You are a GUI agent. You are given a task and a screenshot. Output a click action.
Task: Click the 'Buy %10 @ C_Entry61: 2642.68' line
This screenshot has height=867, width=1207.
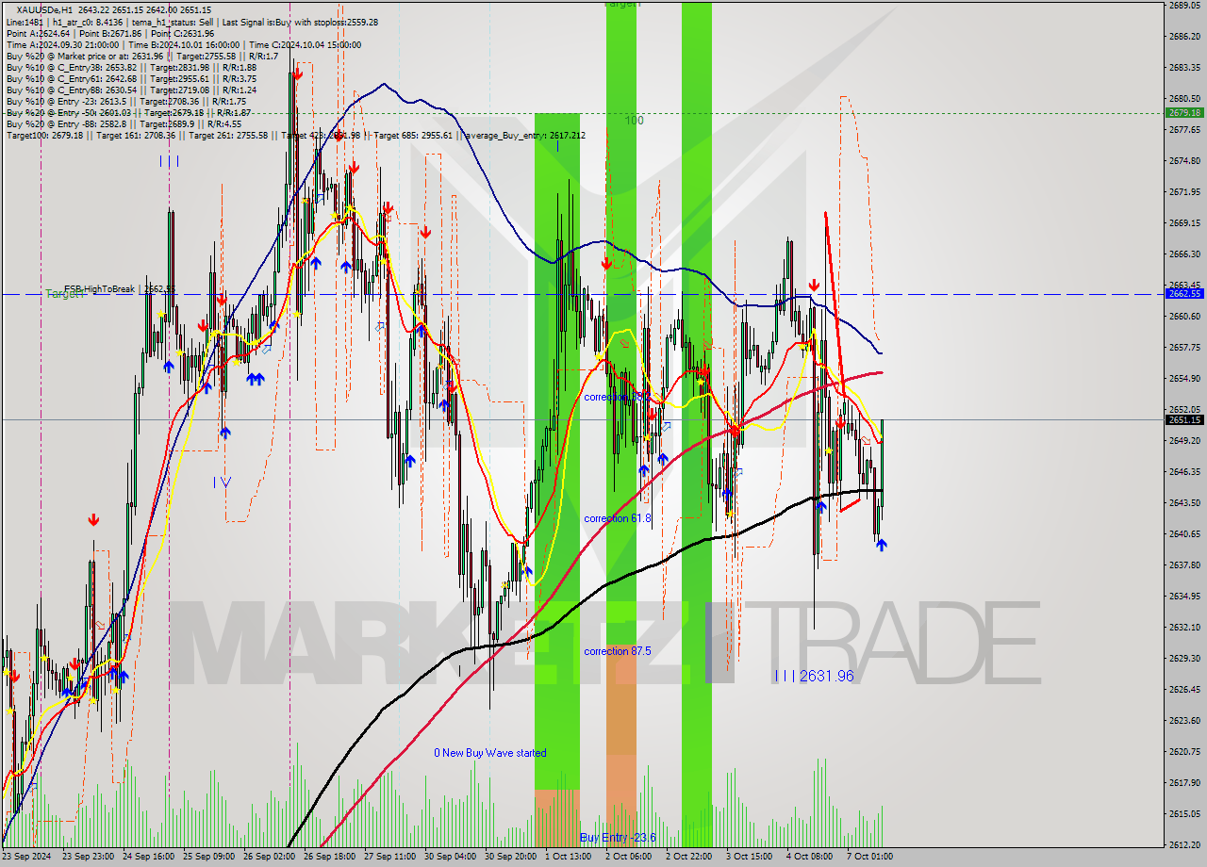pyautogui.click(x=131, y=79)
